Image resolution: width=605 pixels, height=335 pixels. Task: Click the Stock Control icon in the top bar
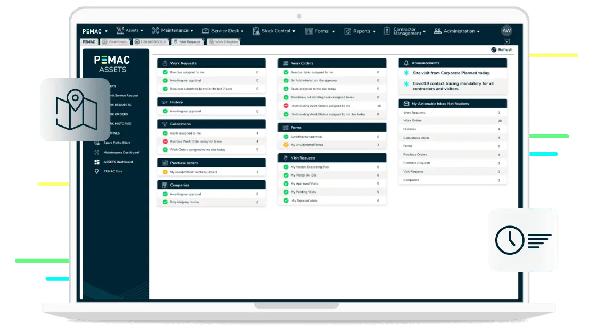pos(256,31)
